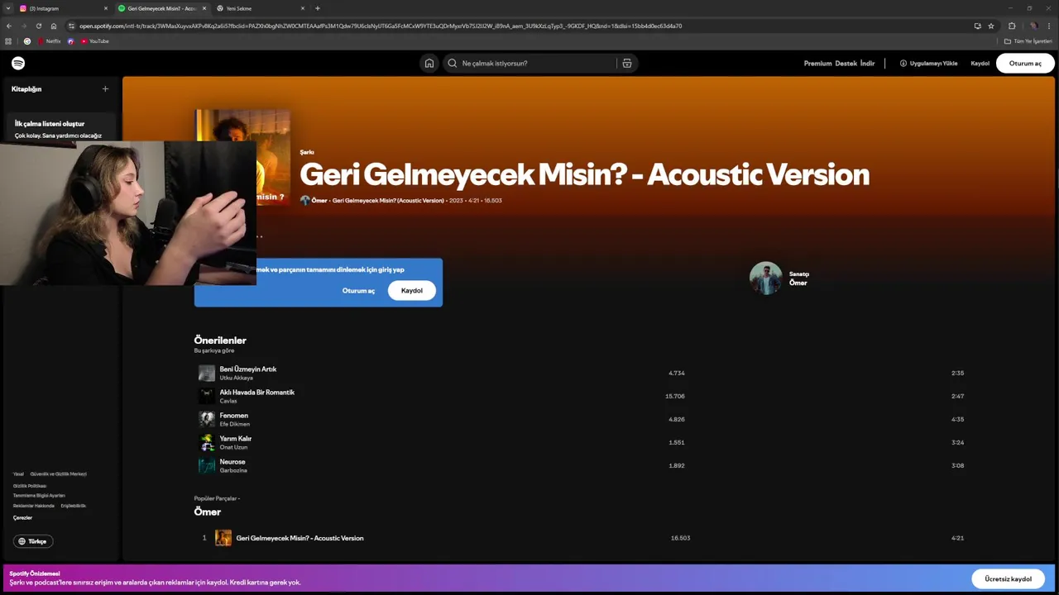Open Ömer artist name in the song details line
The height and width of the screenshot is (595, 1059).
[319, 200]
